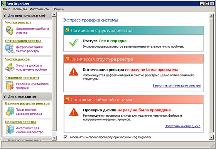The width and height of the screenshot is (216, 149).
Task: Open the Файл menu
Action: pyautogui.click(x=6, y=9)
